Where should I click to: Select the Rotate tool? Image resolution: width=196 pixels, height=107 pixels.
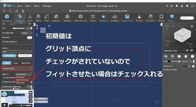pyautogui.click(x=38, y=18)
